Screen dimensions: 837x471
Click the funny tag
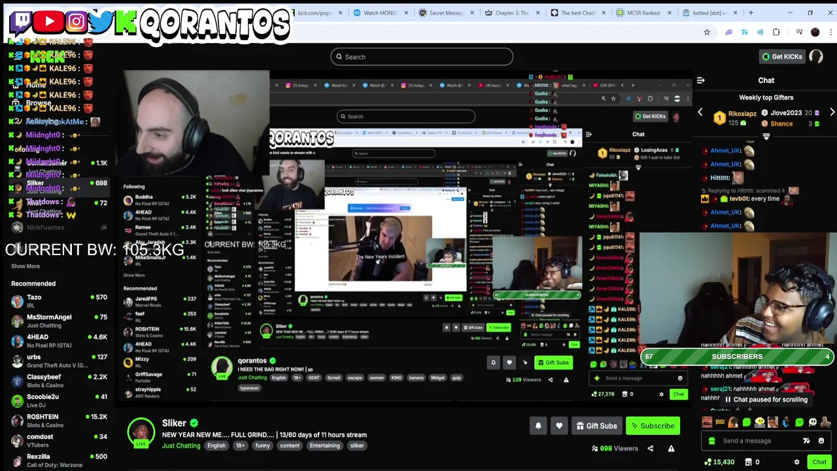263,446
